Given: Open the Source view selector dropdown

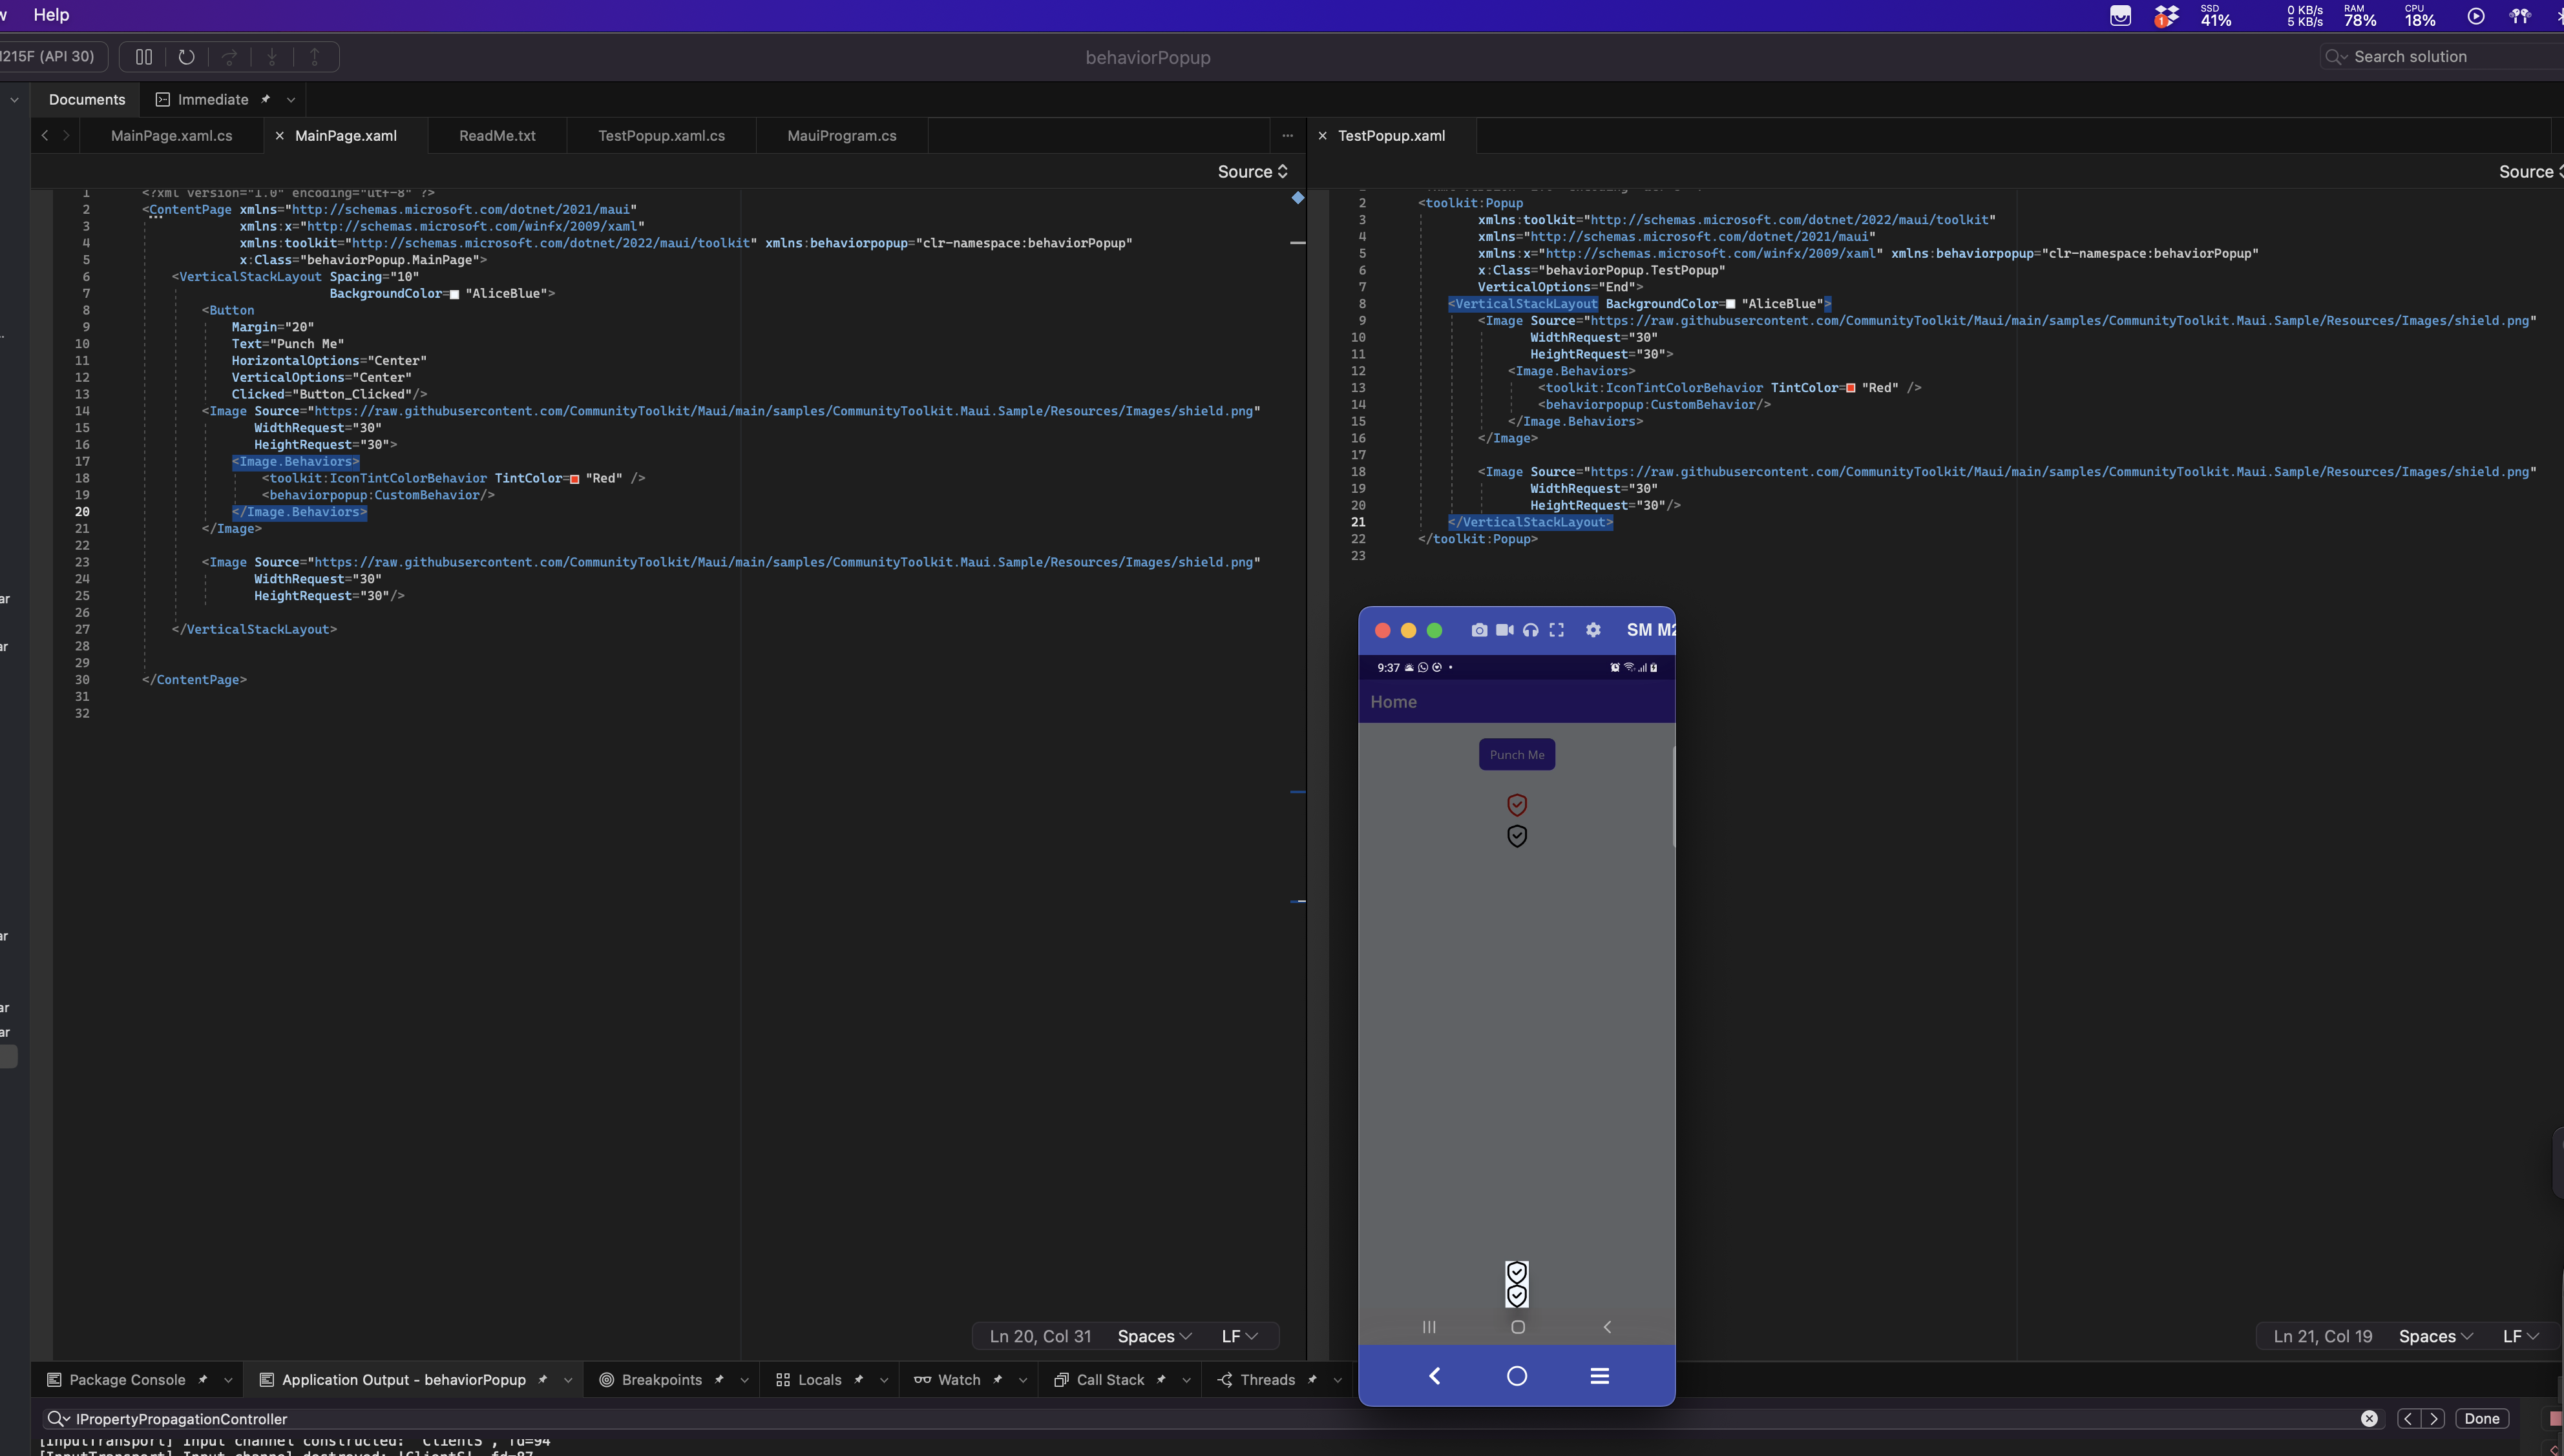Looking at the screenshot, I should (x=1252, y=171).
